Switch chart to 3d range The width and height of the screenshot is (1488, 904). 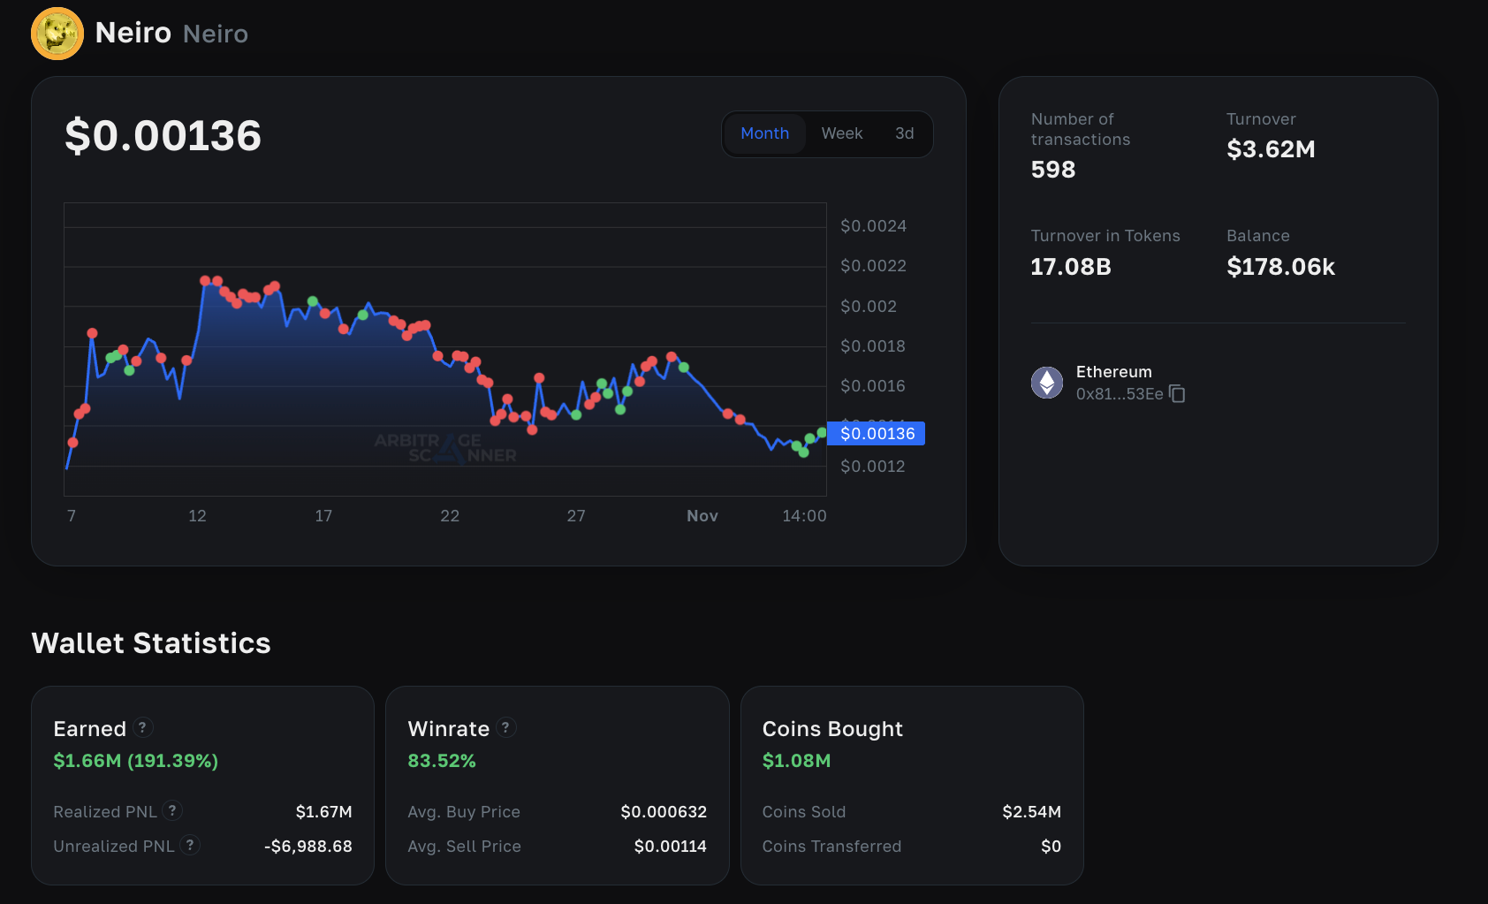[904, 133]
